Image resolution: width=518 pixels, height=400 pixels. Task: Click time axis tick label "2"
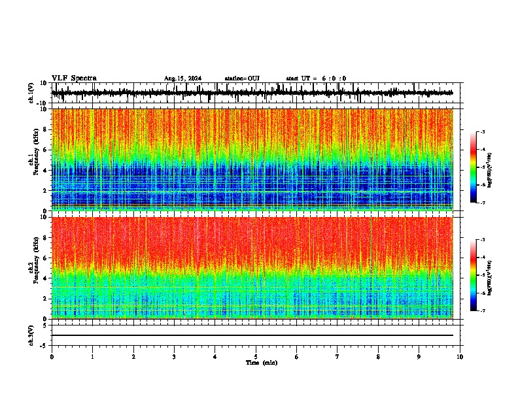[133, 357]
